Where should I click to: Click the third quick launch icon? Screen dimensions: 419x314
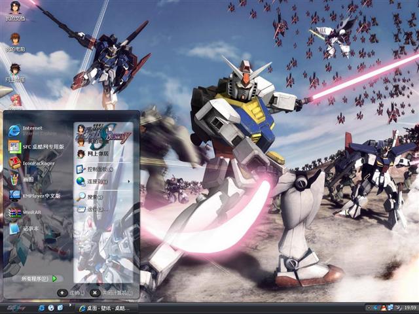click(x=60, y=308)
